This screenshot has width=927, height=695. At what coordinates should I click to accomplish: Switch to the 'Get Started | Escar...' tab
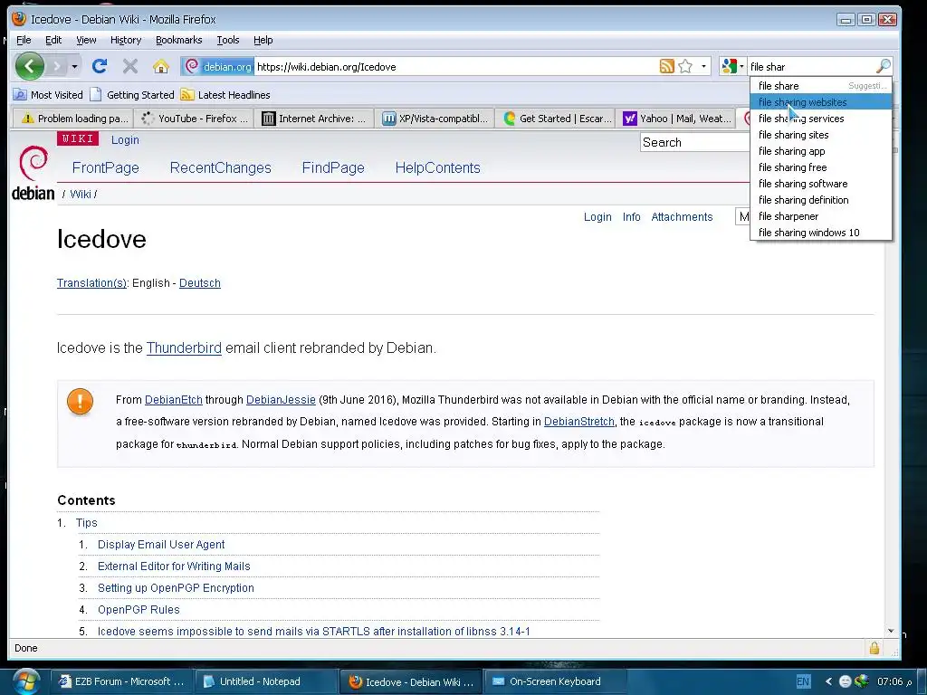click(557, 119)
